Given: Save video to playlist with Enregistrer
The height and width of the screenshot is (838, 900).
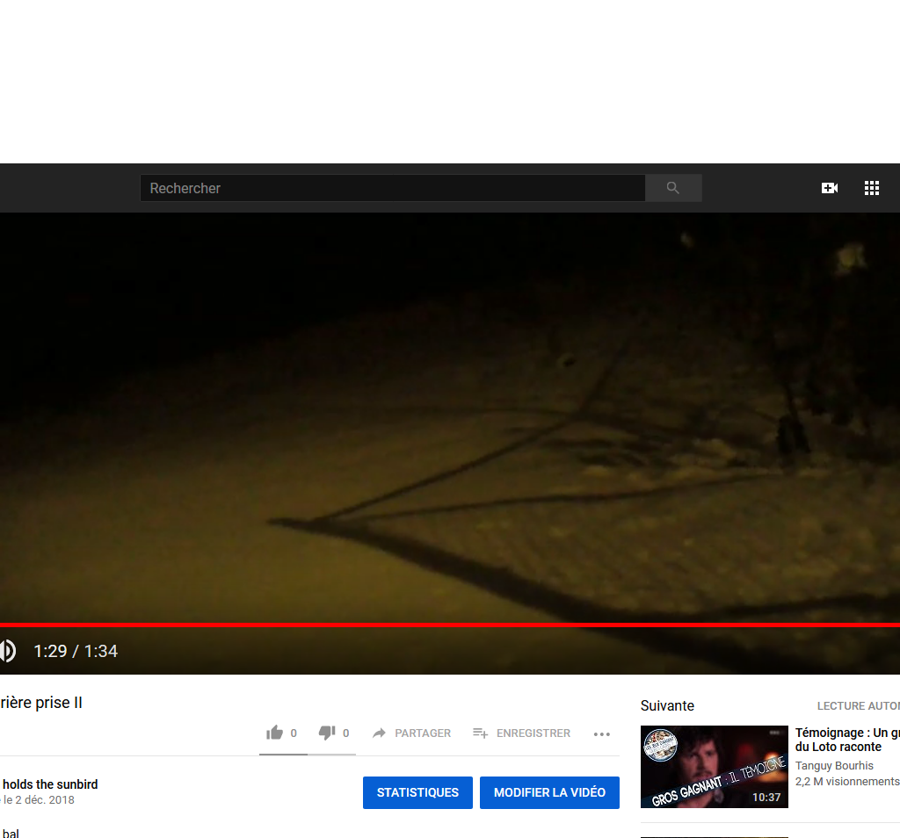Looking at the screenshot, I should 521,733.
